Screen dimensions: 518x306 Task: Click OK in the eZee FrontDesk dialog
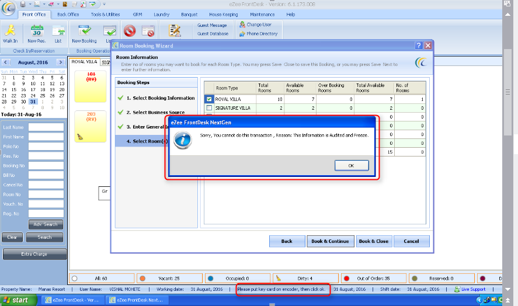pos(352,166)
